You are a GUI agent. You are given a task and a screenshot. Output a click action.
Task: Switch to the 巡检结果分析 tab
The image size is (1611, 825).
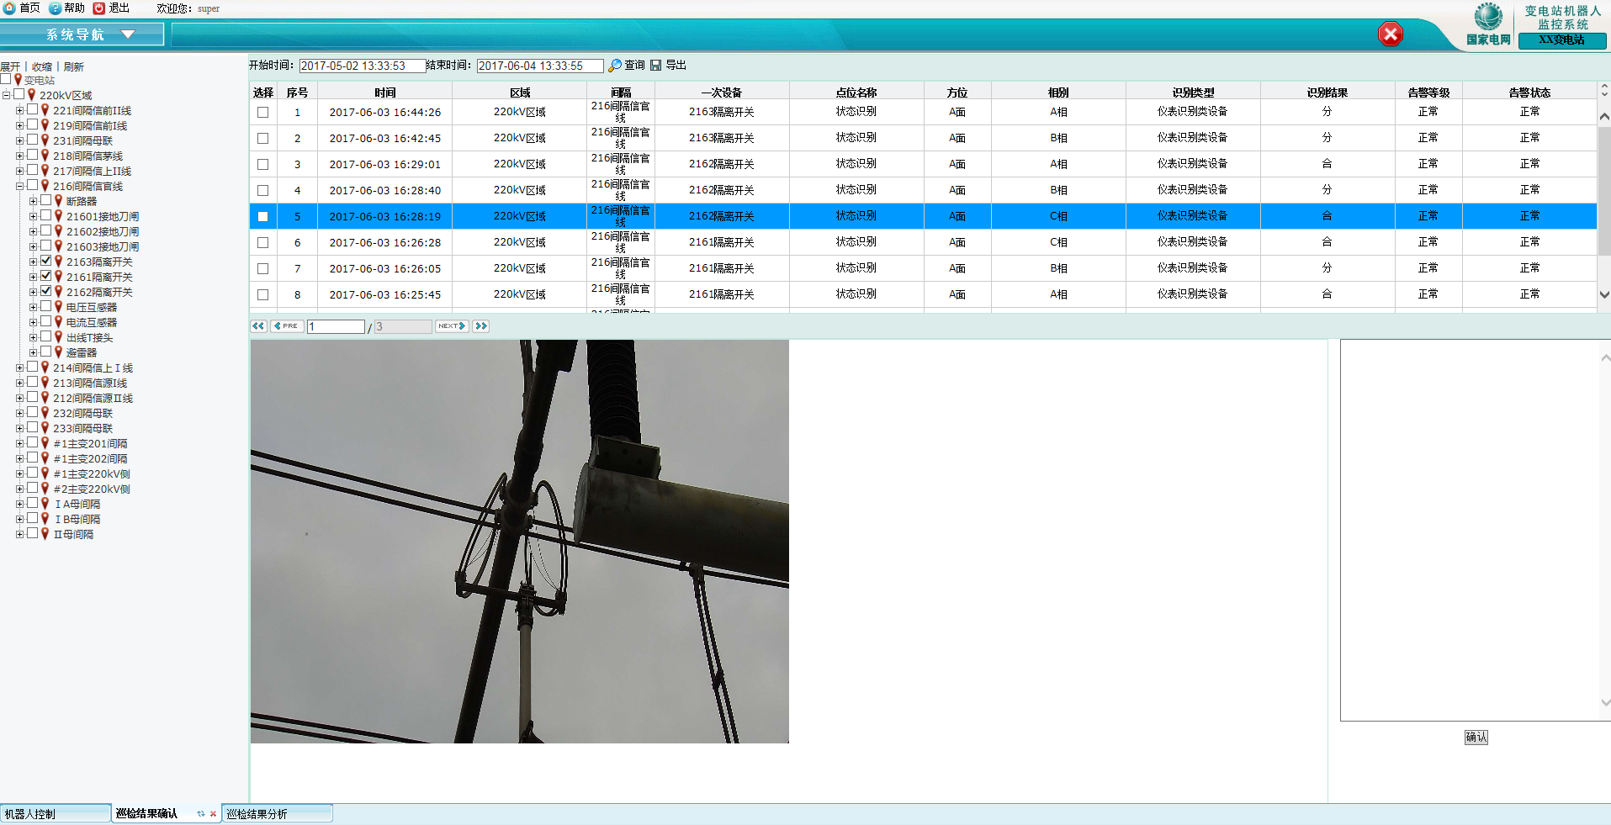pos(277,813)
